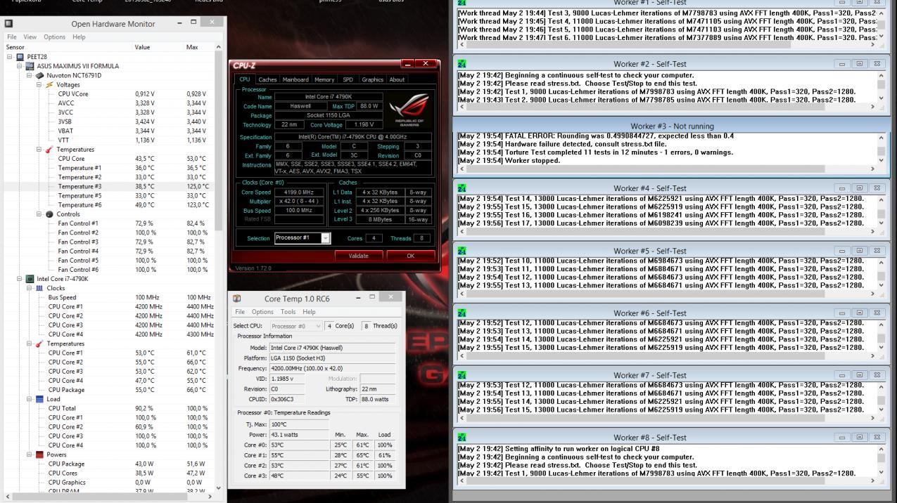This screenshot has height=503, width=897.
Task: Switch to the About tab in CPU-Z
Action: [x=397, y=79]
